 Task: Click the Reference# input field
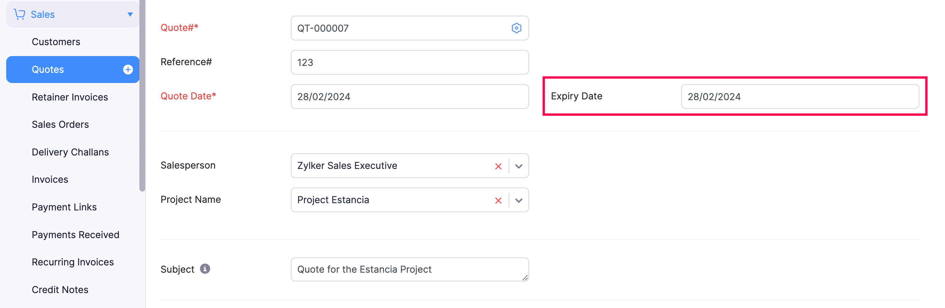coord(409,62)
